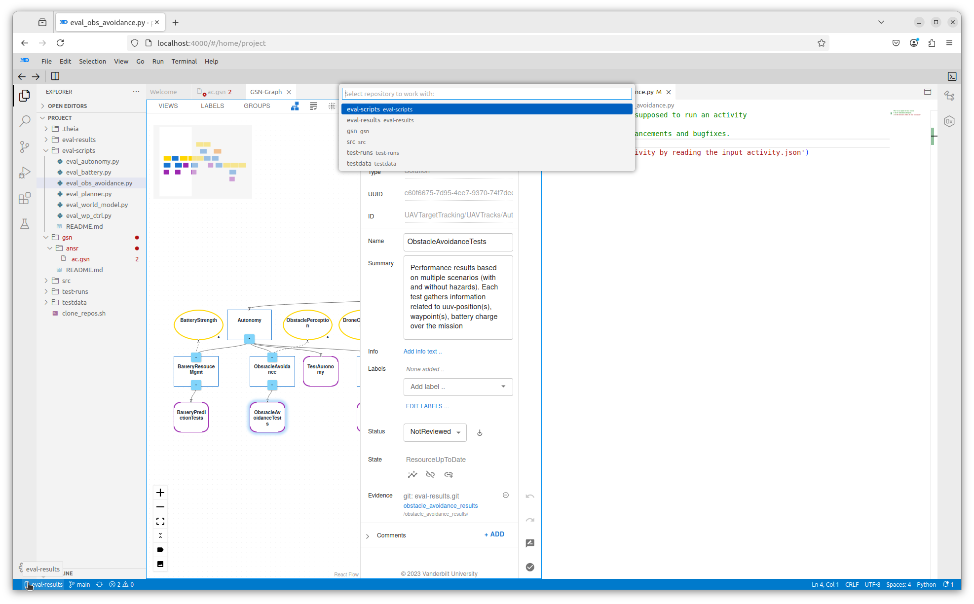This screenshot has height=604, width=974.
Task: Expand the OPEN EDITORS section
Action: (67, 106)
